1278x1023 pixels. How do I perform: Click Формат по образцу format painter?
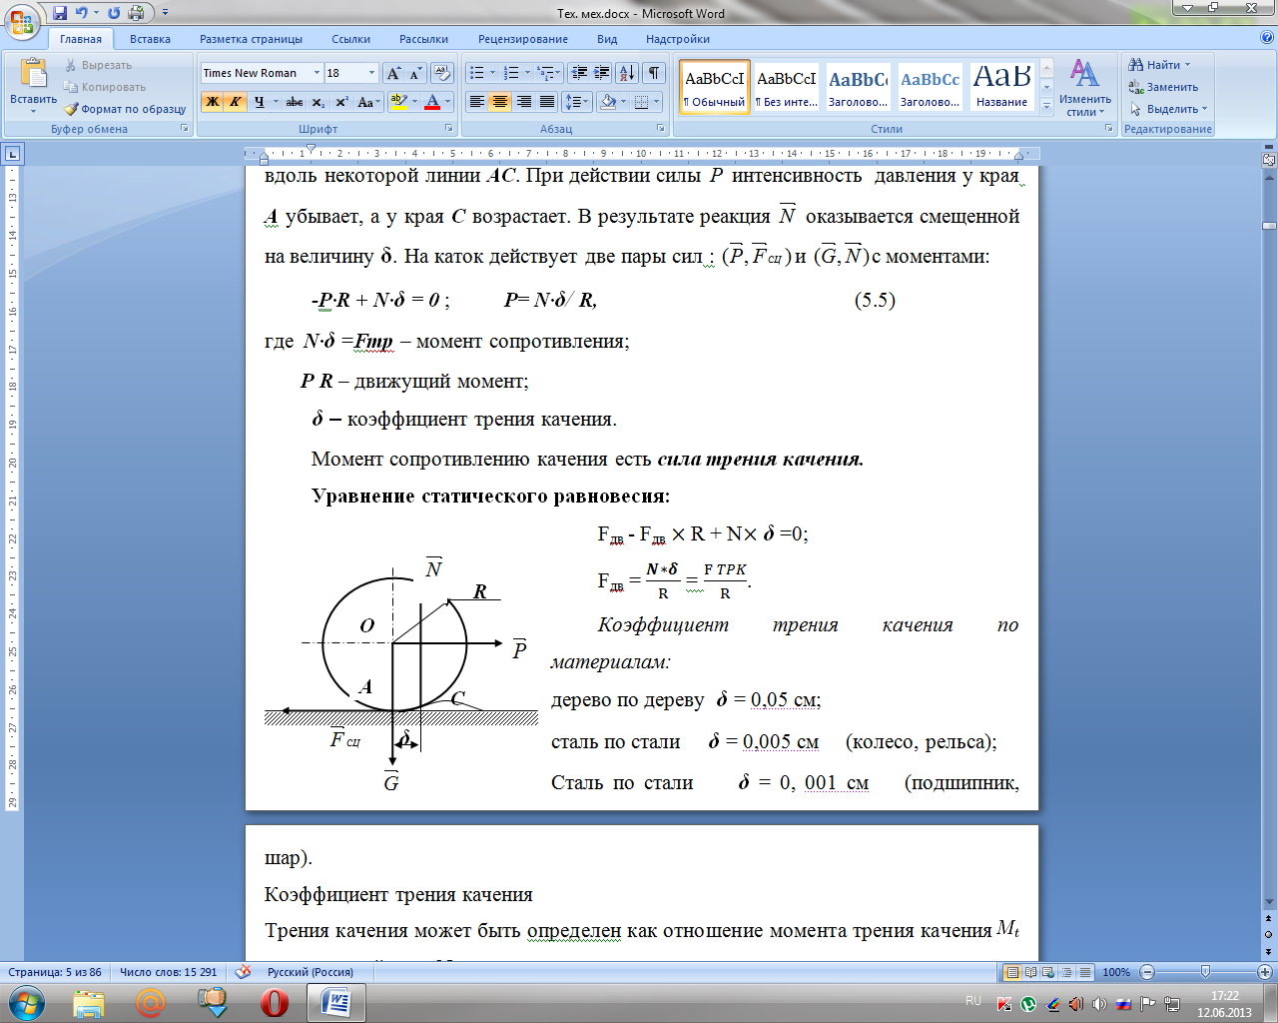pyautogui.click(x=125, y=109)
